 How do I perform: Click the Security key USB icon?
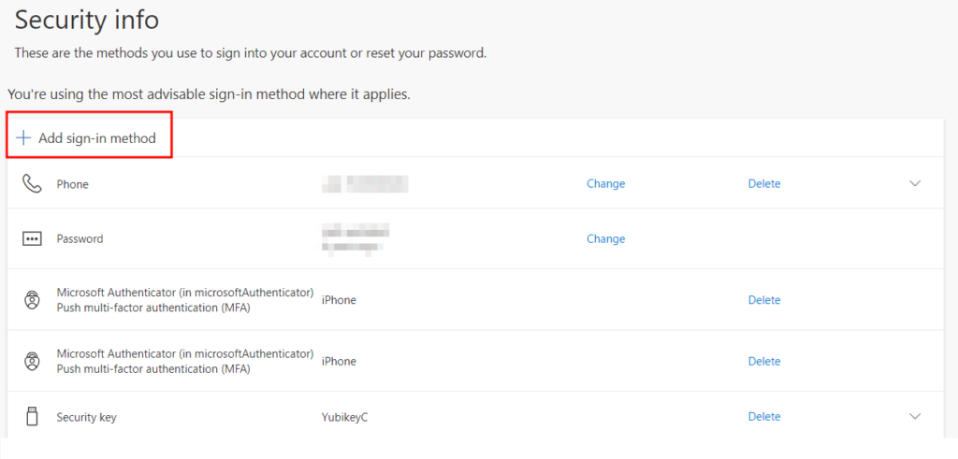32,417
